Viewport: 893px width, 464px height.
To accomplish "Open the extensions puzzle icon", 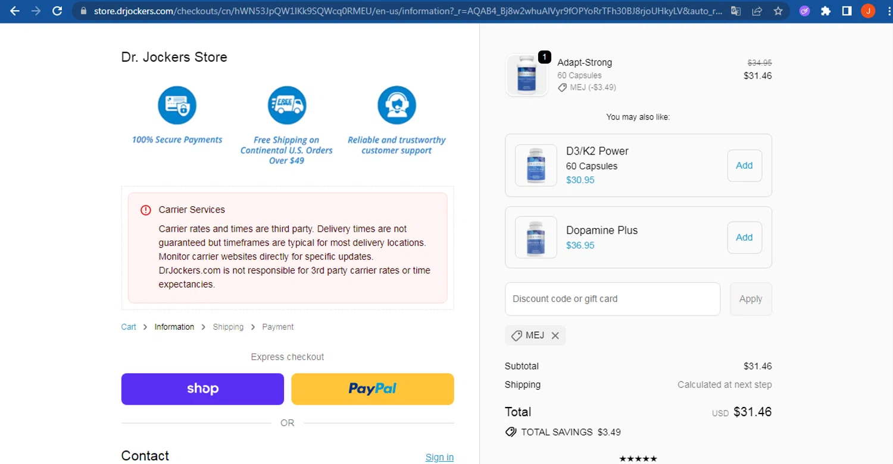I will pos(825,11).
